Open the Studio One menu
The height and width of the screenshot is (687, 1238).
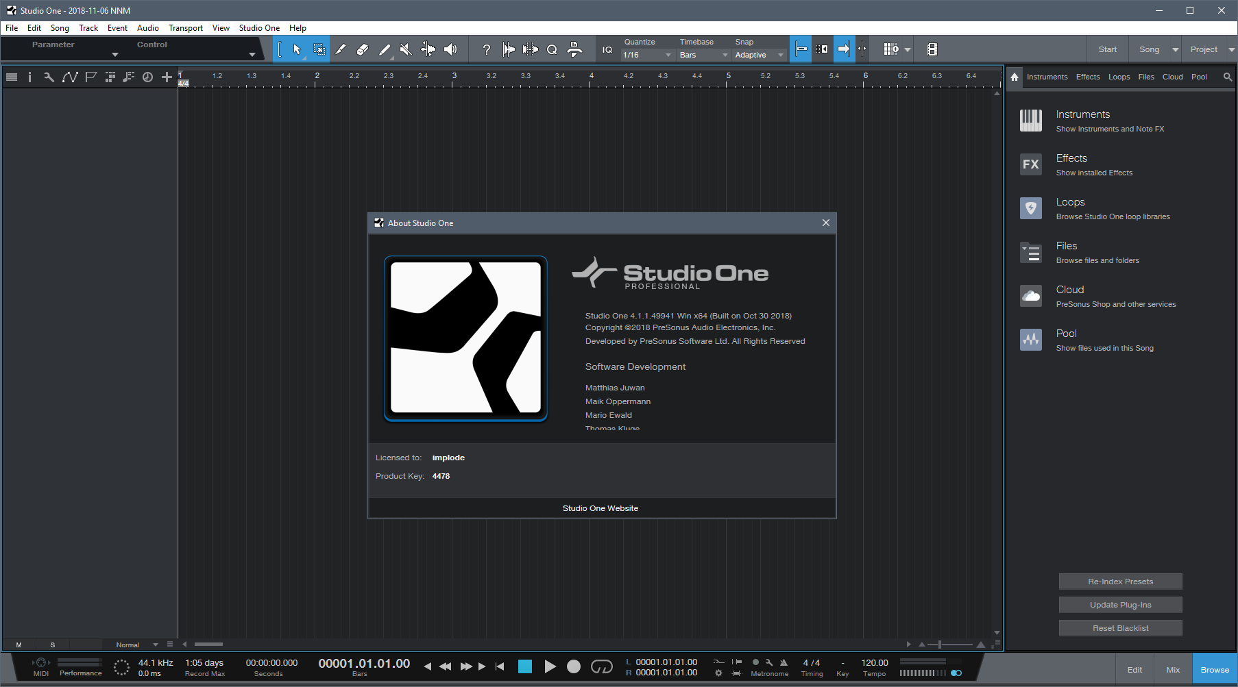(x=259, y=28)
